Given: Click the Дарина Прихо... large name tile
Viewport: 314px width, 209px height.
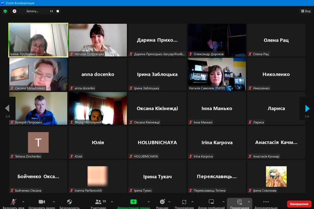Looking at the screenshot, I should [157, 40].
